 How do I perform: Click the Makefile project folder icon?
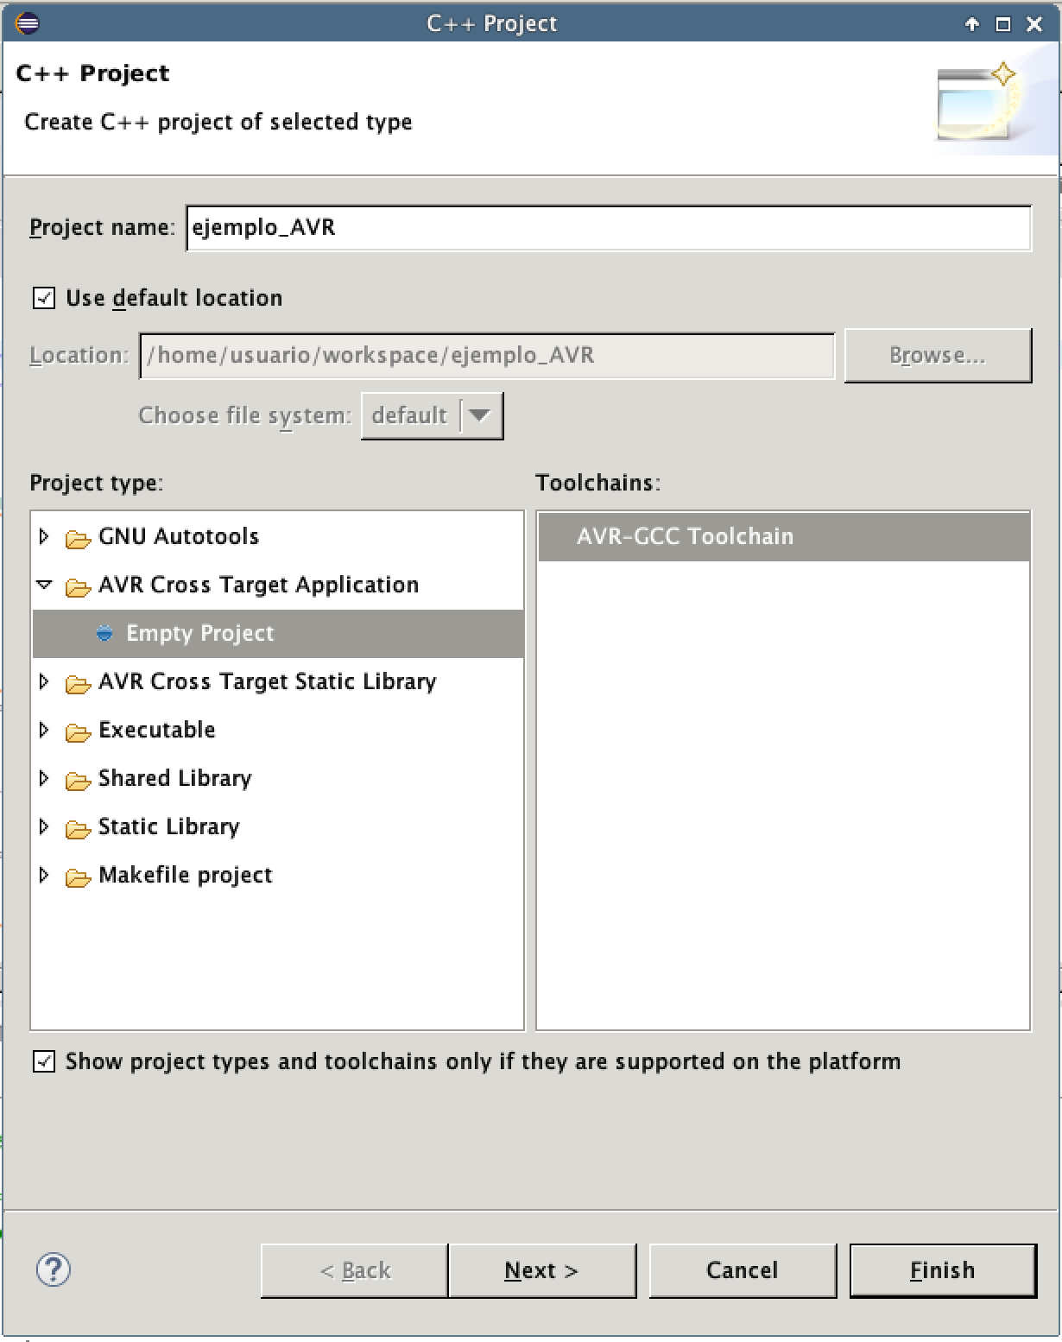(78, 877)
